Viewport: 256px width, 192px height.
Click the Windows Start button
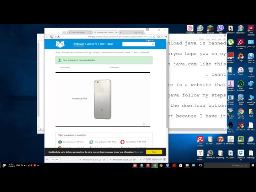(x=253, y=165)
